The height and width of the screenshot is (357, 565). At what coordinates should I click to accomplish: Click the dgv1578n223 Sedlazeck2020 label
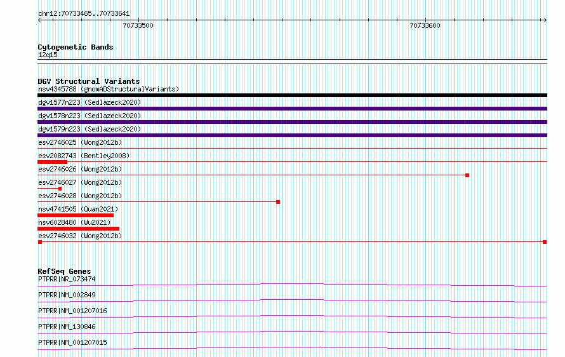click(x=90, y=116)
